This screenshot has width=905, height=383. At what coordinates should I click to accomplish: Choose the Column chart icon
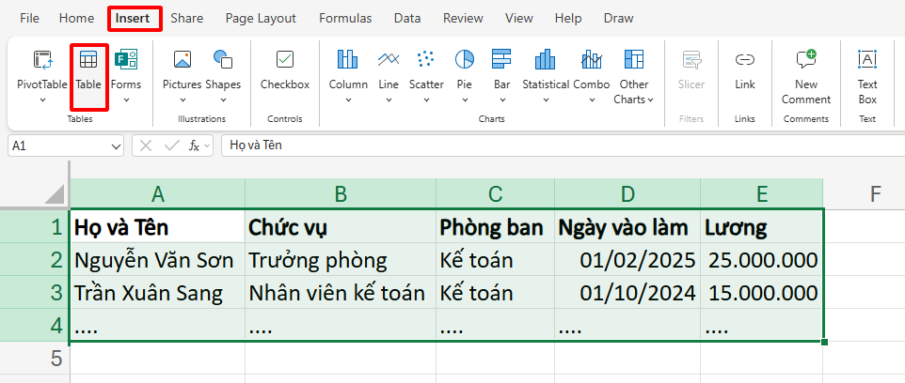(348, 60)
